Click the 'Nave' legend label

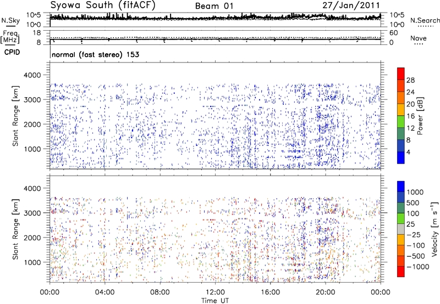tap(419, 38)
